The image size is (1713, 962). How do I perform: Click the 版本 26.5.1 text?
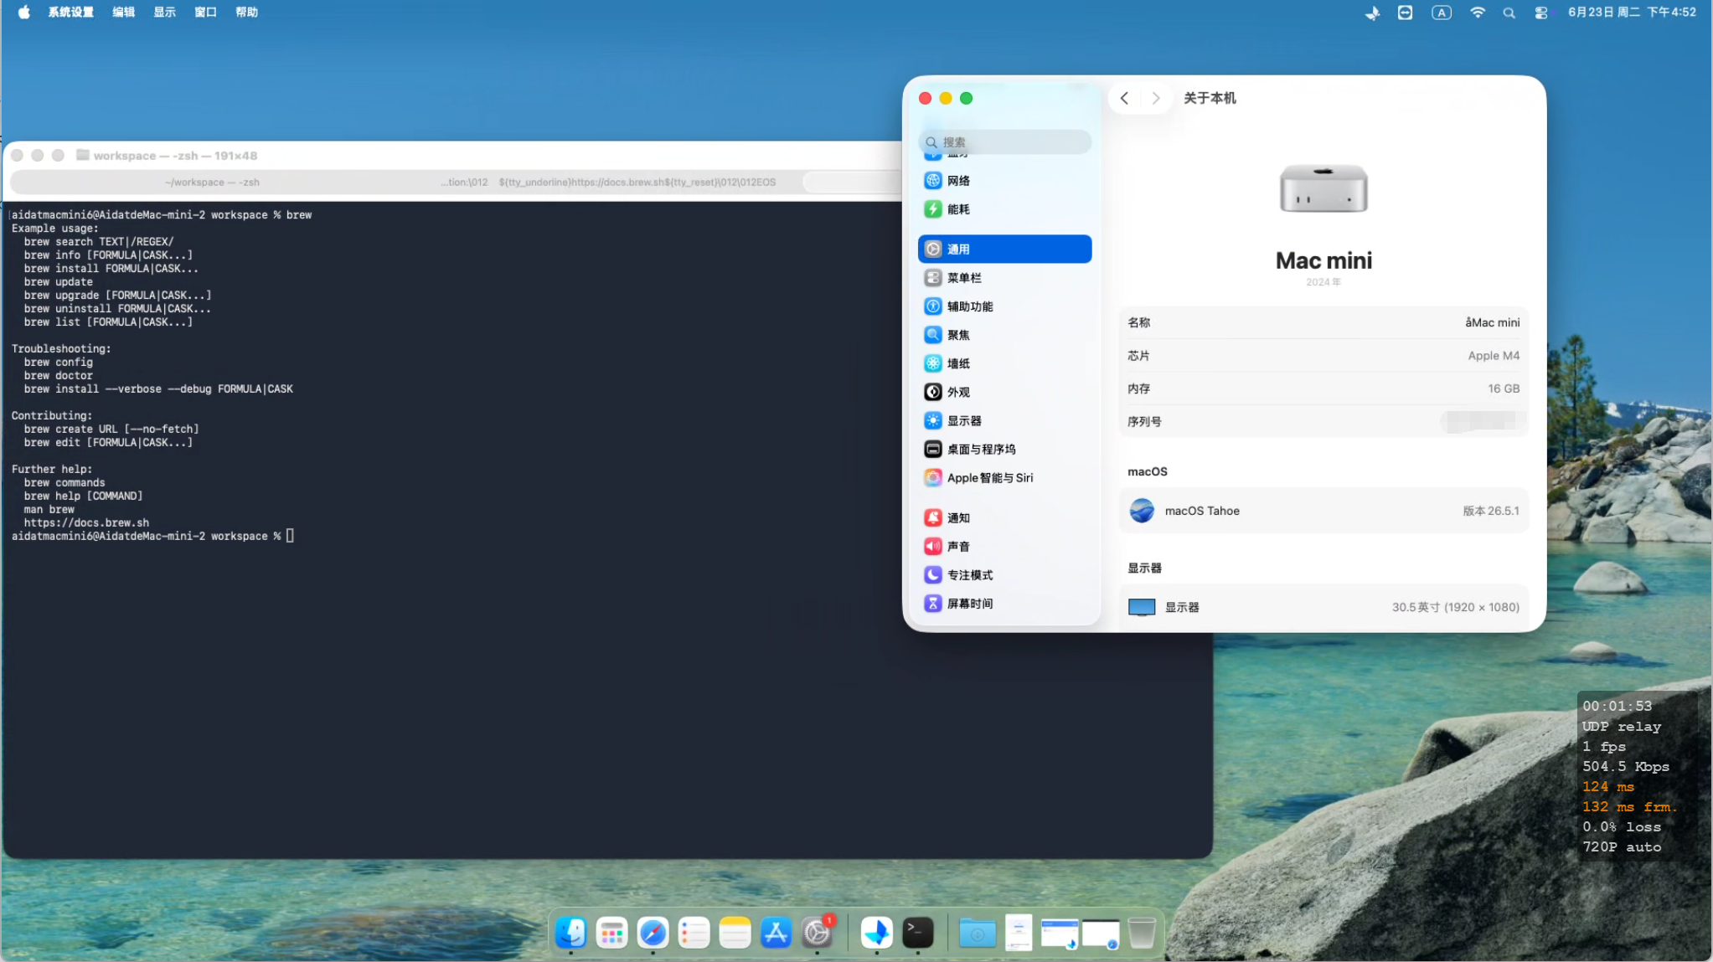click(1491, 511)
